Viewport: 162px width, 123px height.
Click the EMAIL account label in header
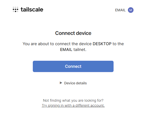coord(120,10)
